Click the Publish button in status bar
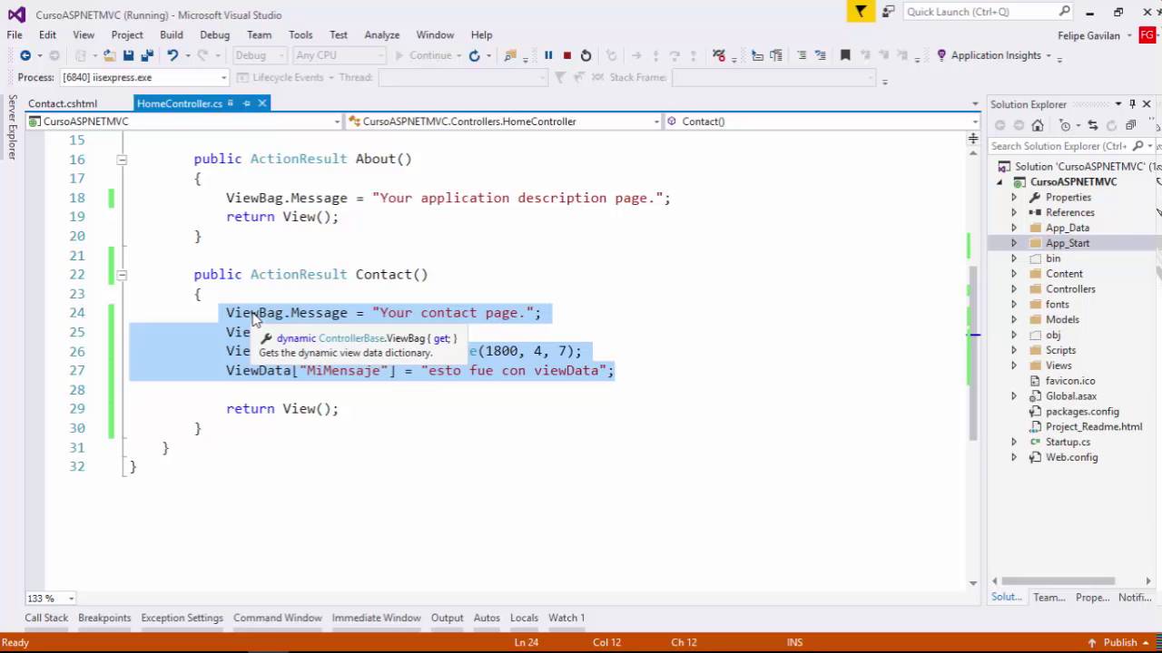 click(x=1120, y=642)
